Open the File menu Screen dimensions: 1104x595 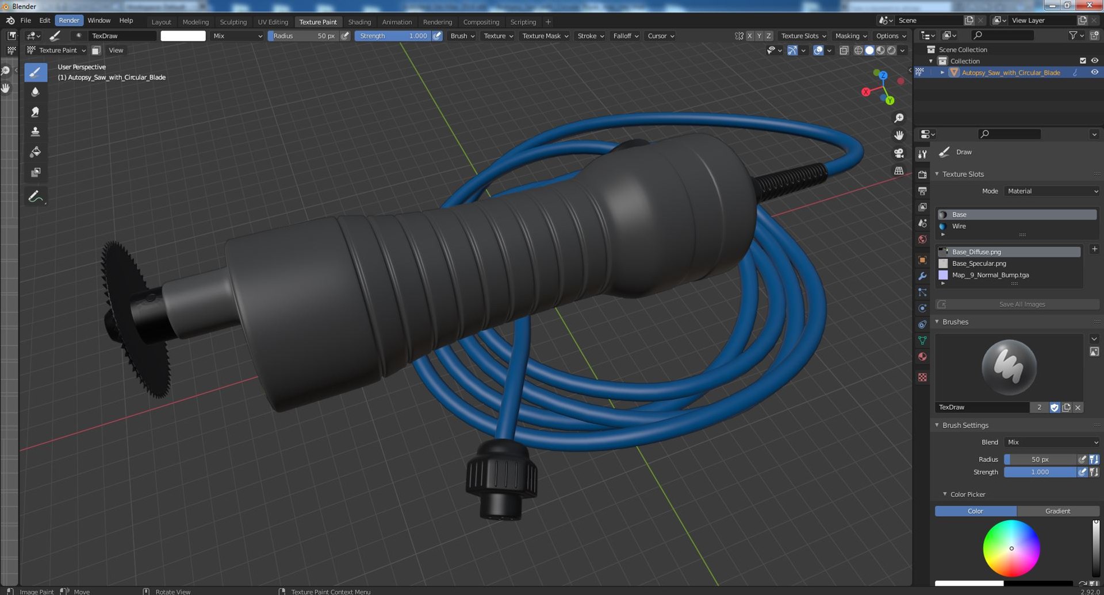coord(25,20)
